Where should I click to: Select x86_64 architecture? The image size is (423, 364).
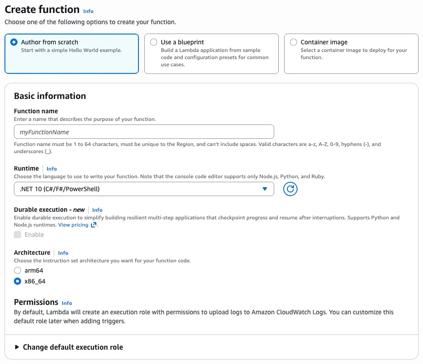tap(17, 281)
